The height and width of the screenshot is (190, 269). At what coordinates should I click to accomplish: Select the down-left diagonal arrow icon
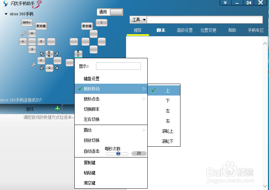42,67
